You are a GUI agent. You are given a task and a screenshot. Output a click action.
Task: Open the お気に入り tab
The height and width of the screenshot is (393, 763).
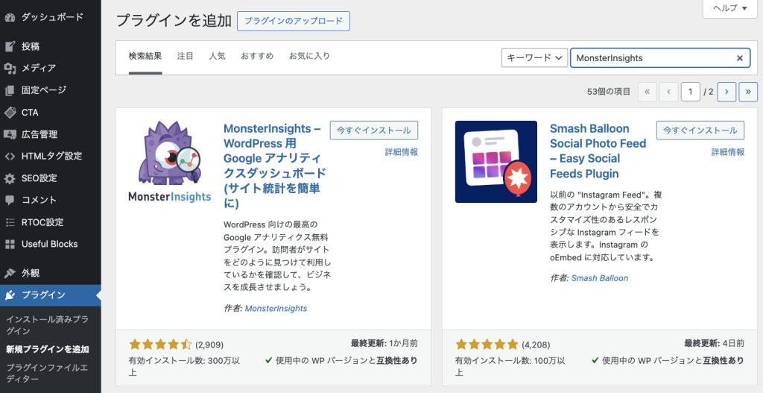(x=309, y=56)
